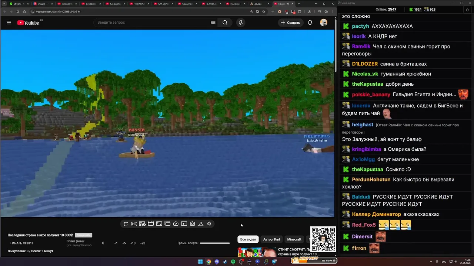Click username Келлер Доминатор in chat
The image size is (474, 266).
click(x=376, y=214)
